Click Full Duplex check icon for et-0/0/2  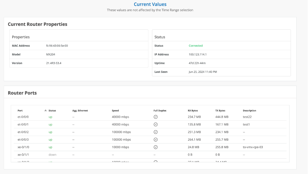[155, 132]
